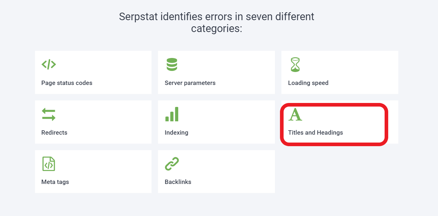Click the Serpstat identifies errors heading

(x=216, y=22)
